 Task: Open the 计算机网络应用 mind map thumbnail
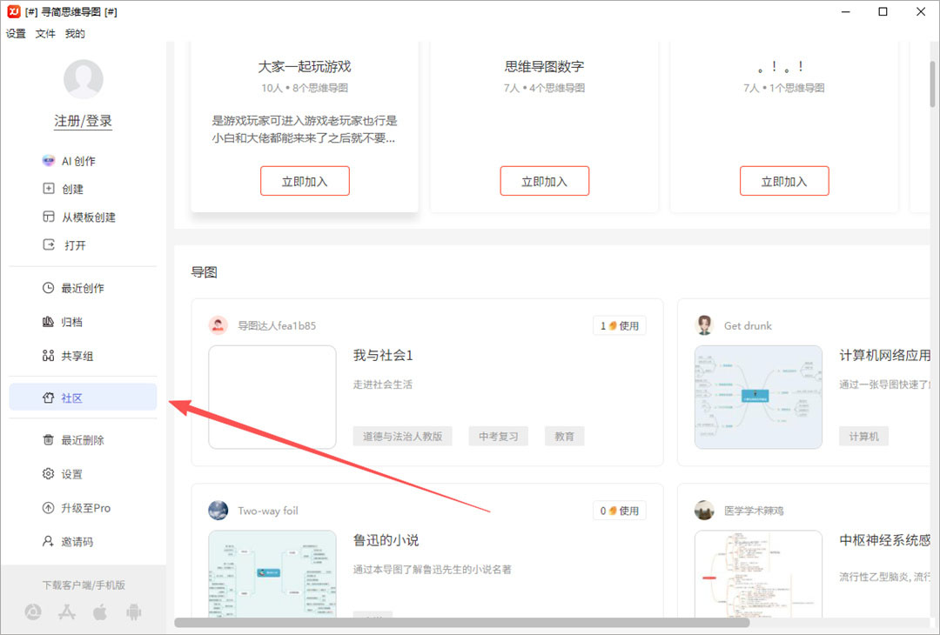pyautogui.click(x=758, y=397)
